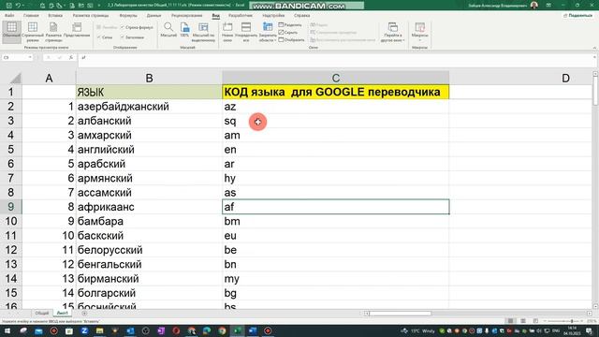Open Представления custom views
599x337 pixels.
click(77, 29)
